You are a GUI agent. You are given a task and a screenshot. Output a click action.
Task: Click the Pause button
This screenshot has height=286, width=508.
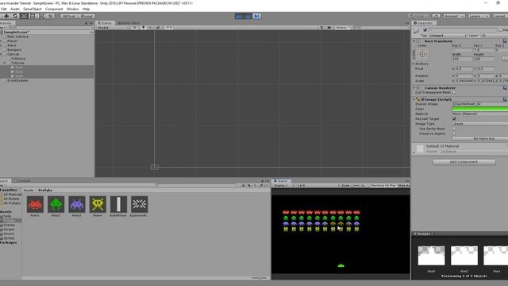coord(248,16)
